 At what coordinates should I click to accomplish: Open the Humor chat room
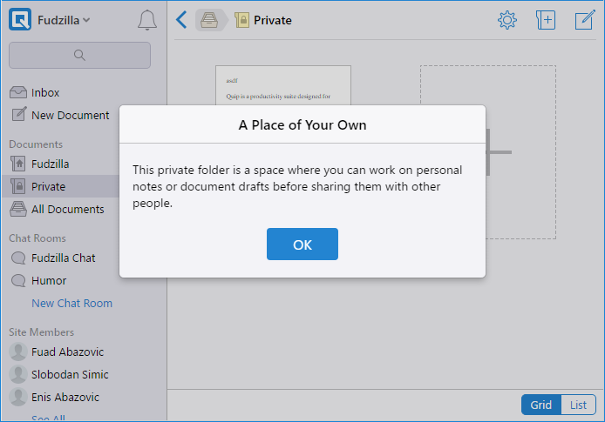[49, 281]
